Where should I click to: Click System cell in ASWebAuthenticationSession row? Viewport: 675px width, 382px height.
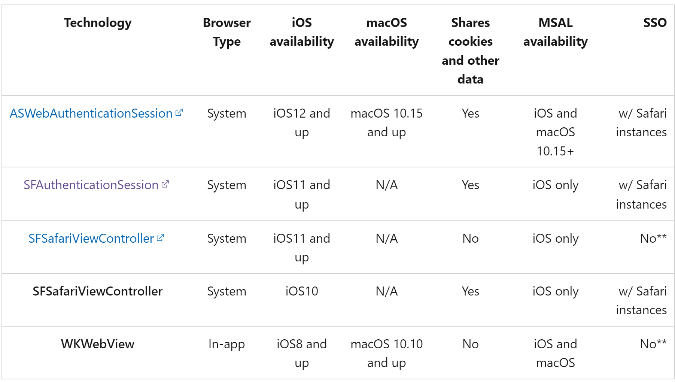tap(227, 113)
